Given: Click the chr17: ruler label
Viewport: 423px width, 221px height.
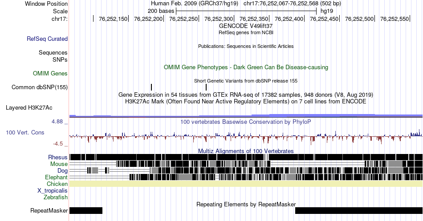Looking at the screenshot, I should (59, 19).
